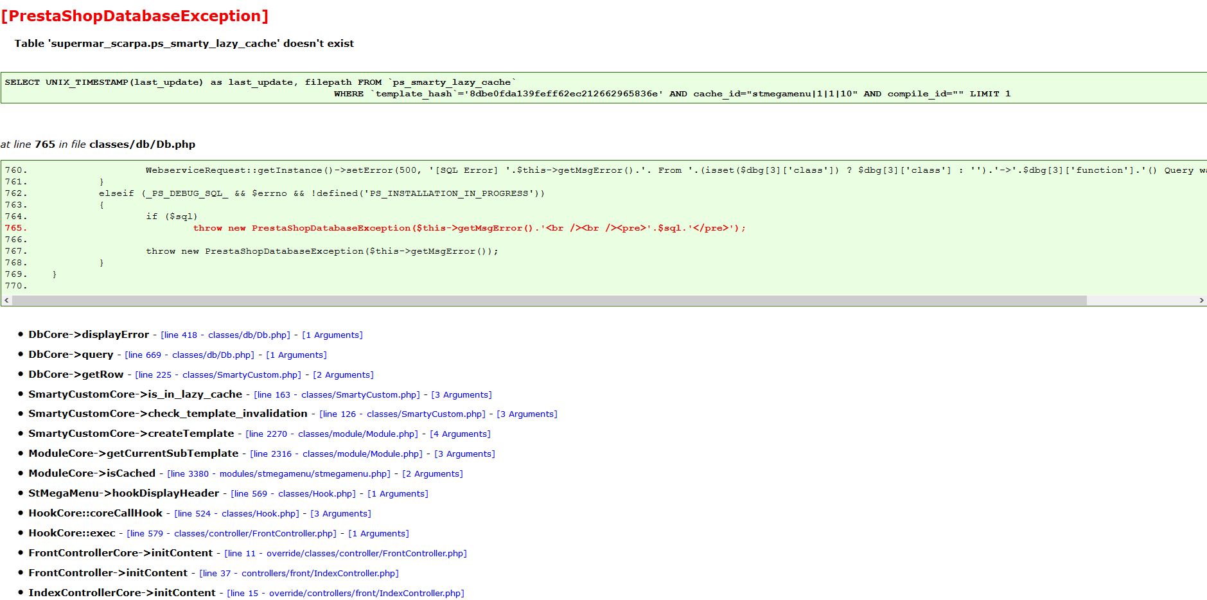Show arguments for DbCore->query
Viewport: 1207px width, 600px height.
point(296,355)
